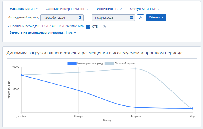Click grey past-period point for Февраль
Screen dimensions: 203x129
pos(136,69)
